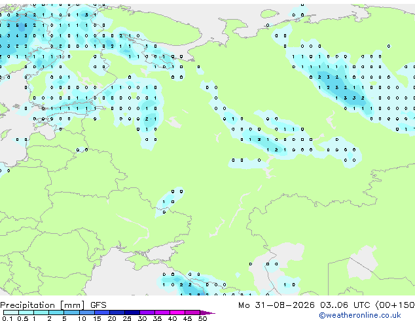Select the legend swatch for 0.1–0.5 mm
The image size is (415, 321).
click(x=11, y=312)
